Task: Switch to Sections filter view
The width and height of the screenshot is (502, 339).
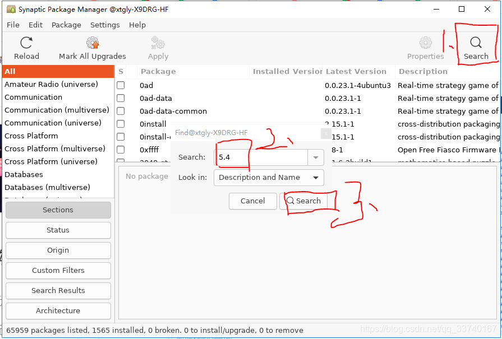Action: click(58, 210)
